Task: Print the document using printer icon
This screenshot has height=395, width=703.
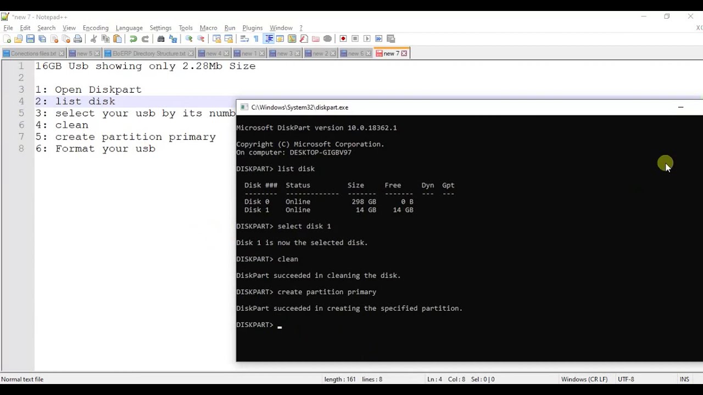Action: pyautogui.click(x=77, y=38)
